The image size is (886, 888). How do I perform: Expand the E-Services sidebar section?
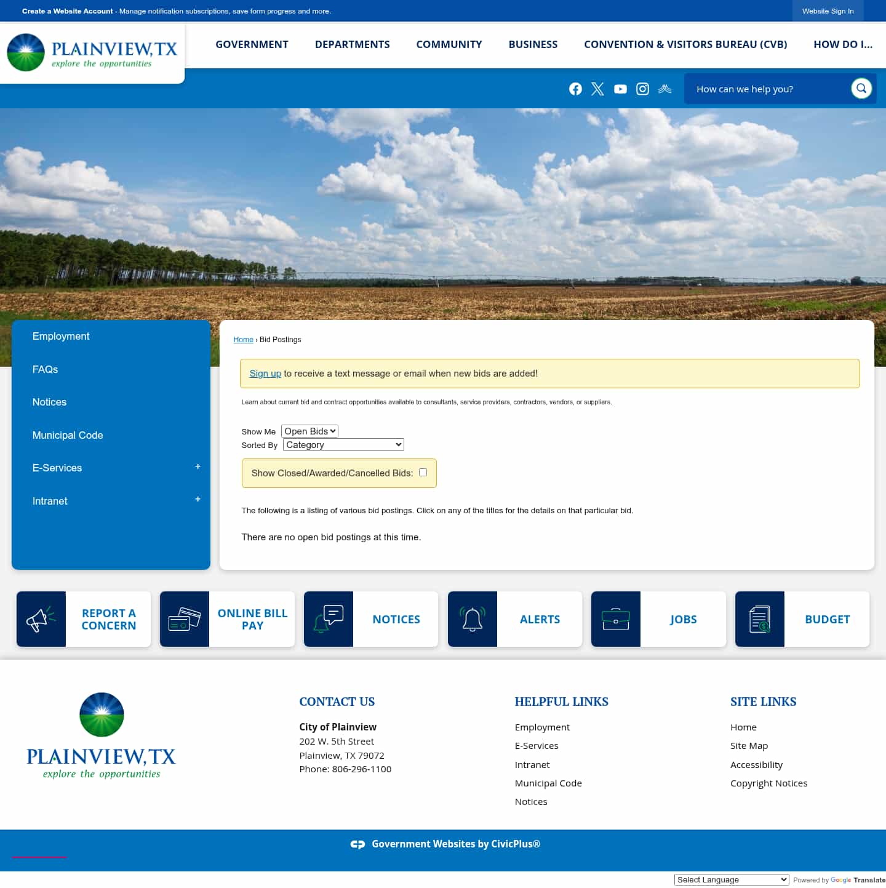coord(198,467)
